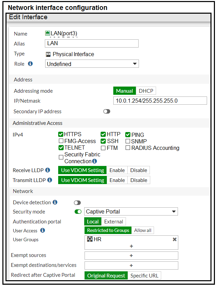Click the info icon next to Role

coord(30,64)
